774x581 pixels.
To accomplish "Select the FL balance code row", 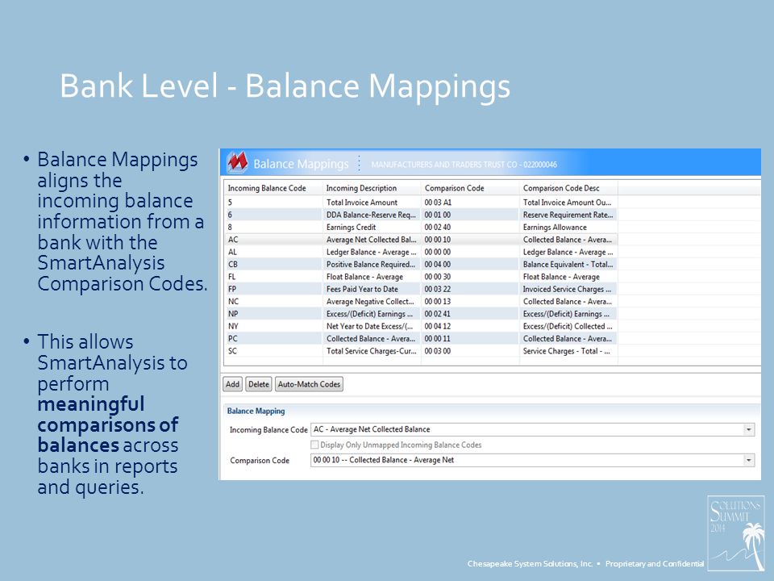I will [x=421, y=276].
